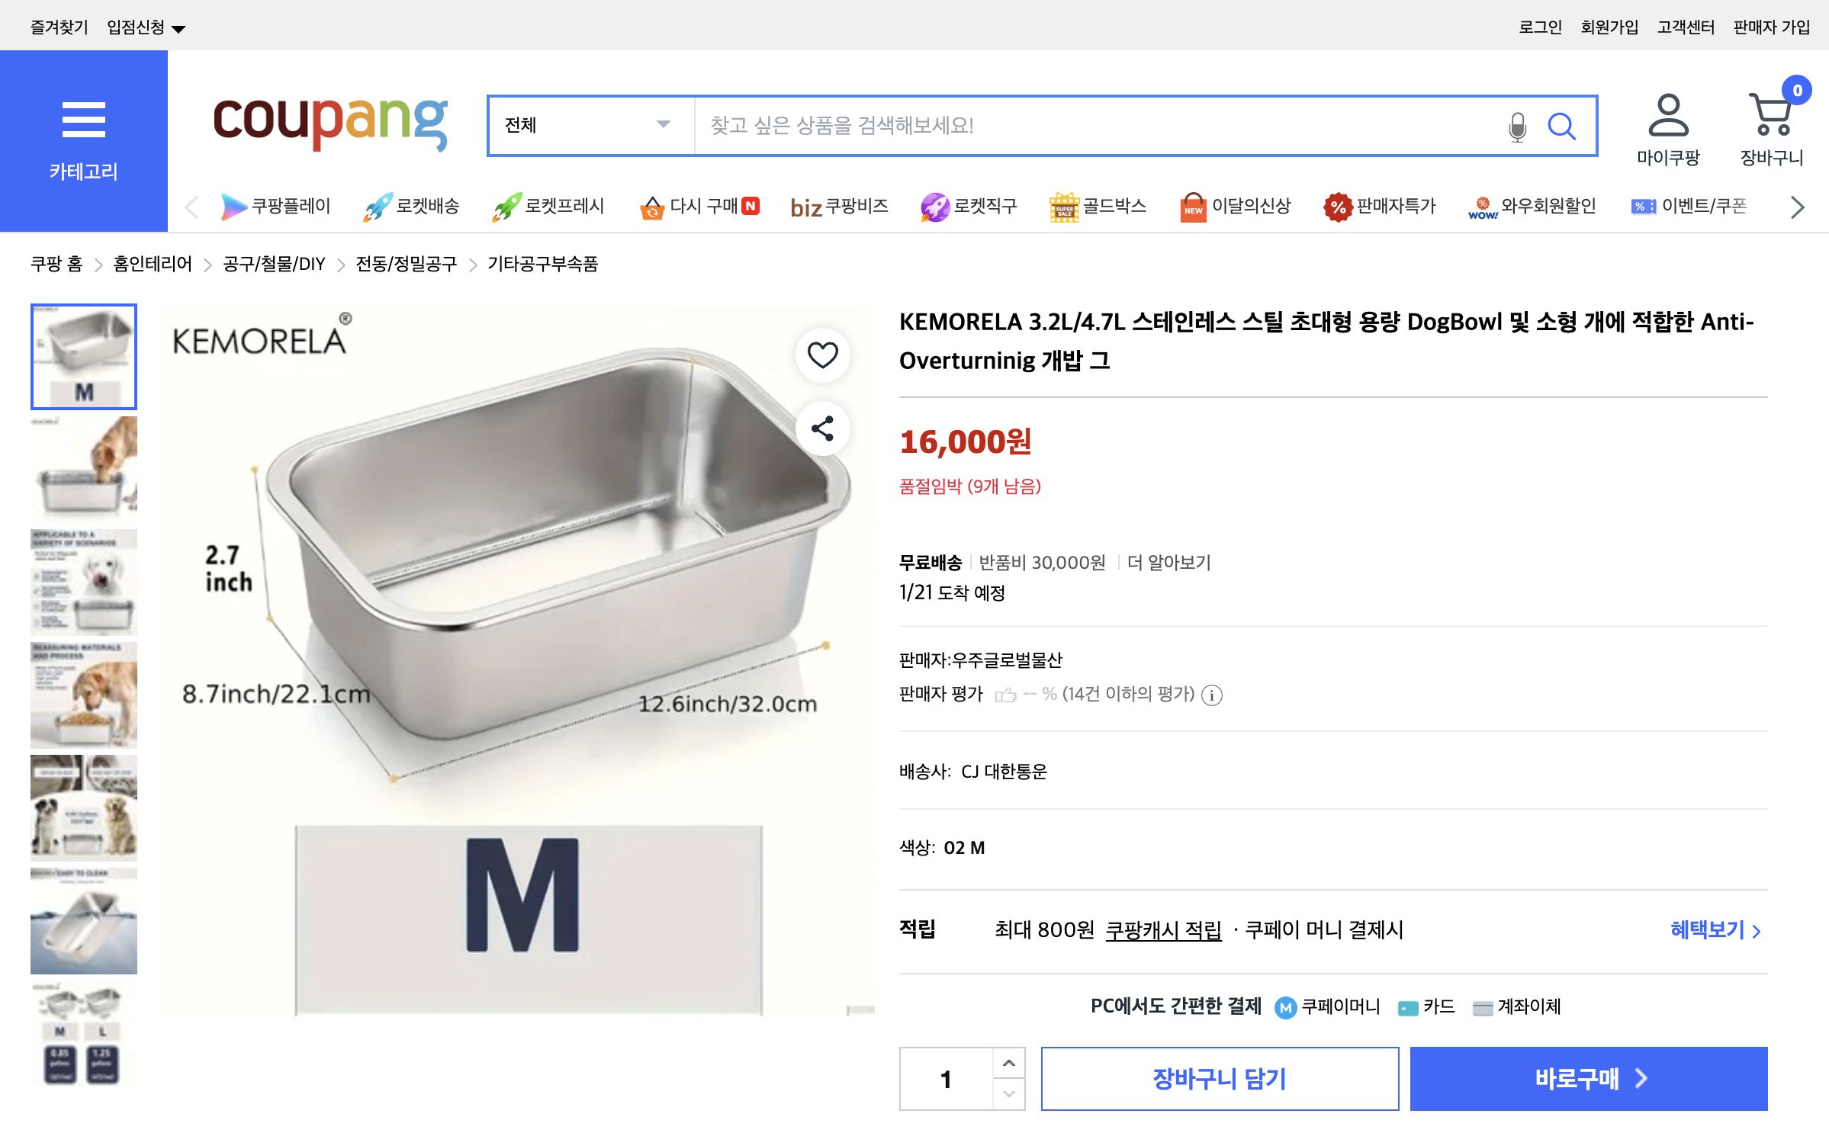The height and width of the screenshot is (1133, 1829).
Task: Select the 로켓배송 rocket delivery icon
Action: 379,205
